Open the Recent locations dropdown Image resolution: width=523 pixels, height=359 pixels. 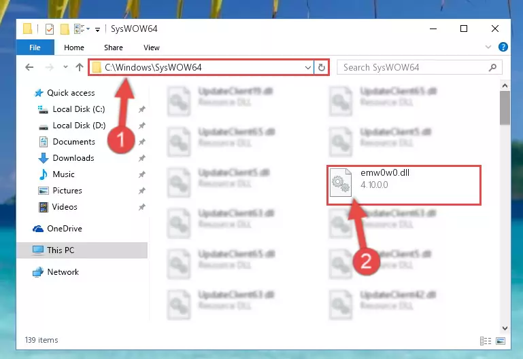coord(65,67)
